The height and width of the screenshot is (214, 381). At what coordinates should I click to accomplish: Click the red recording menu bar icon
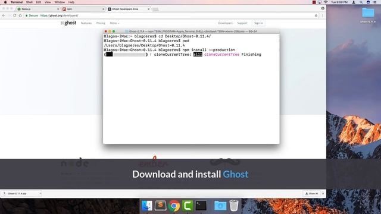coord(314,2)
